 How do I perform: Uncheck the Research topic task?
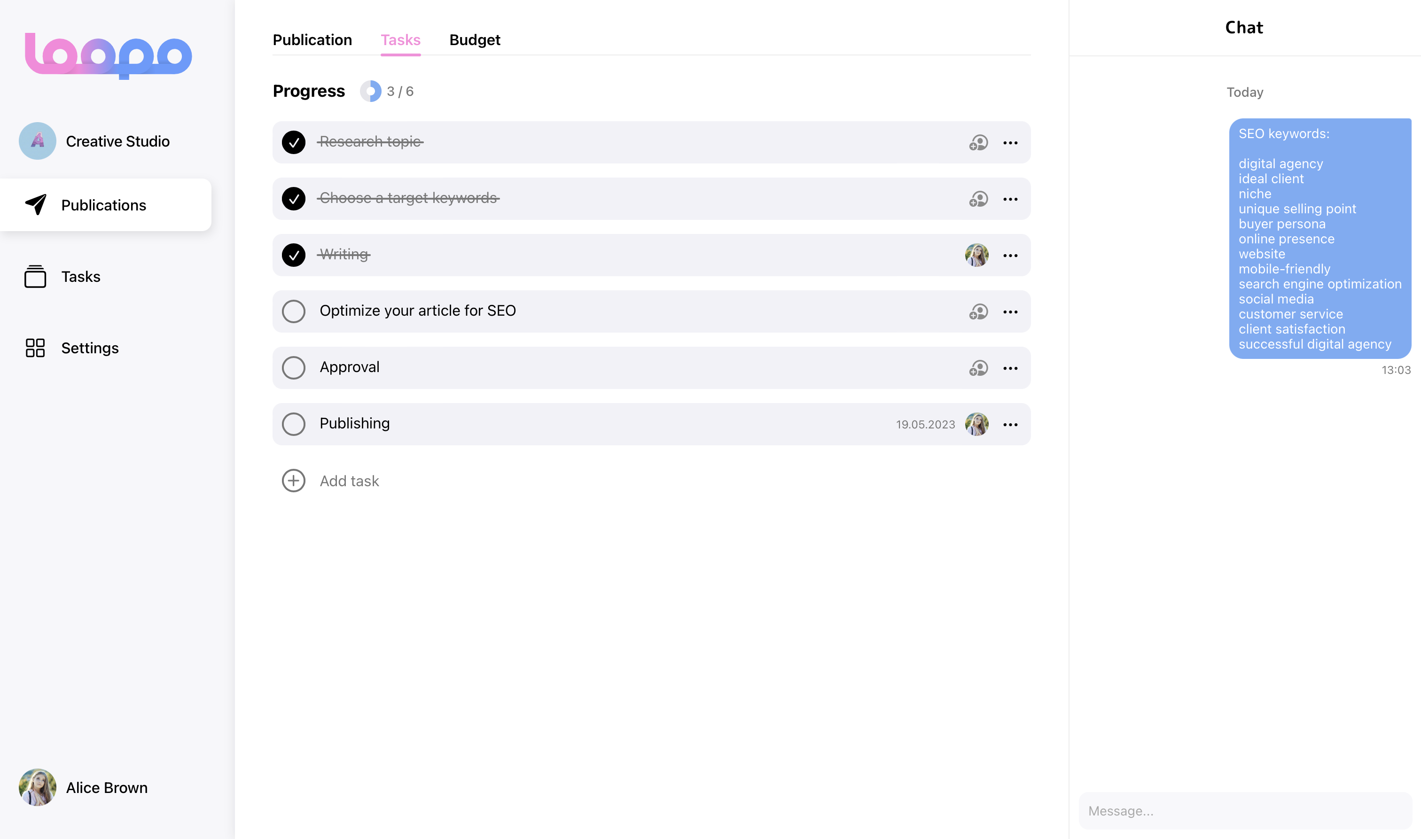pyautogui.click(x=294, y=142)
